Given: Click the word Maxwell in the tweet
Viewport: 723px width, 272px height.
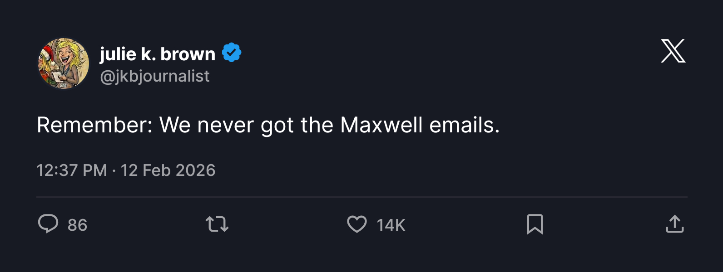Looking at the screenshot, I should pyautogui.click(x=381, y=125).
